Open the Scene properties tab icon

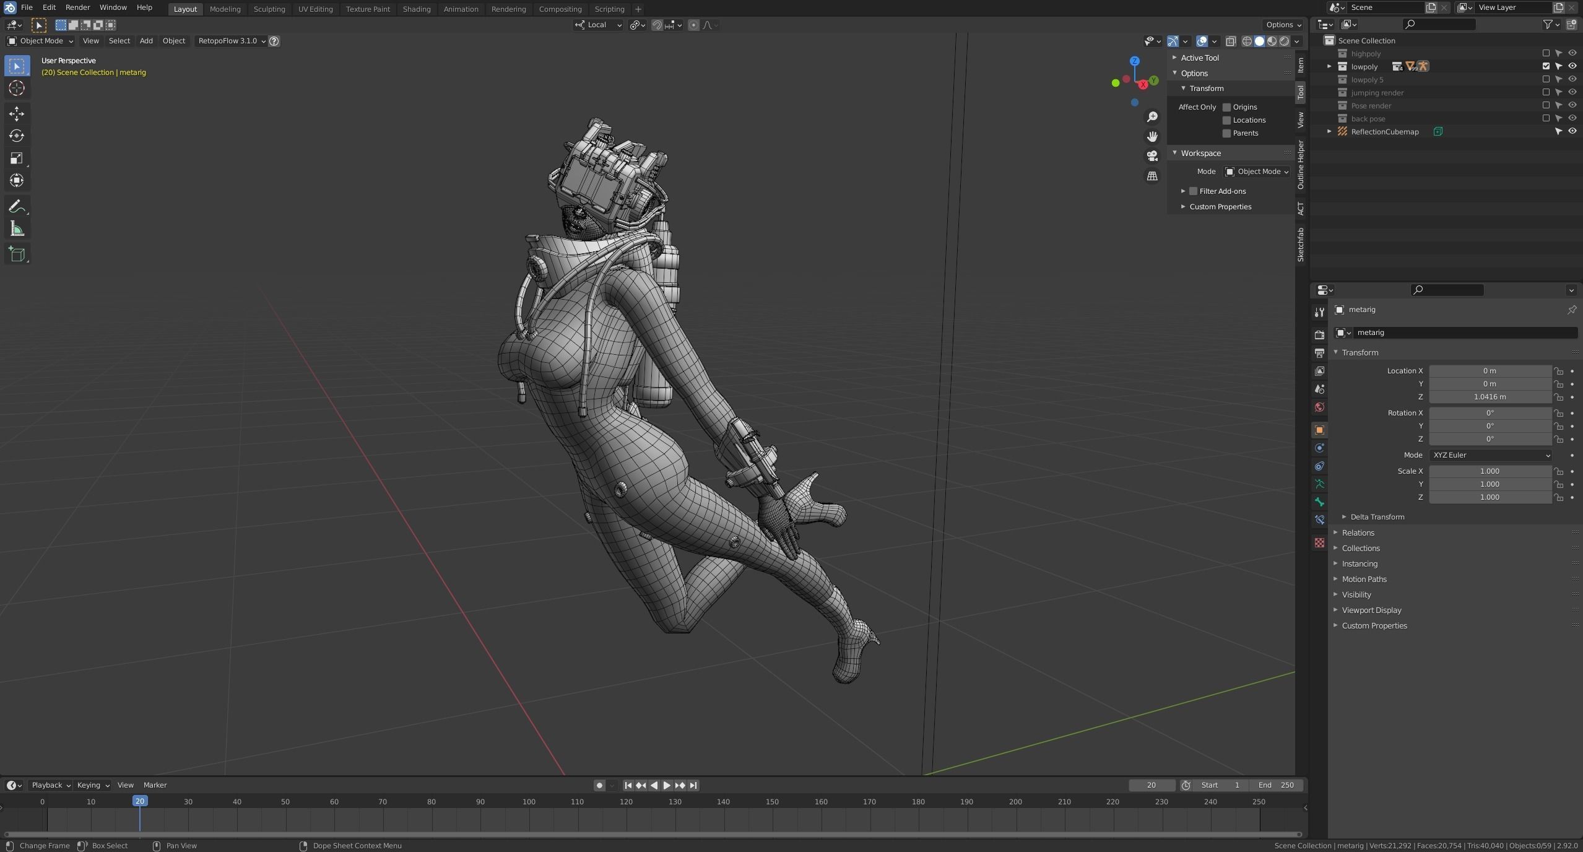tap(1319, 389)
